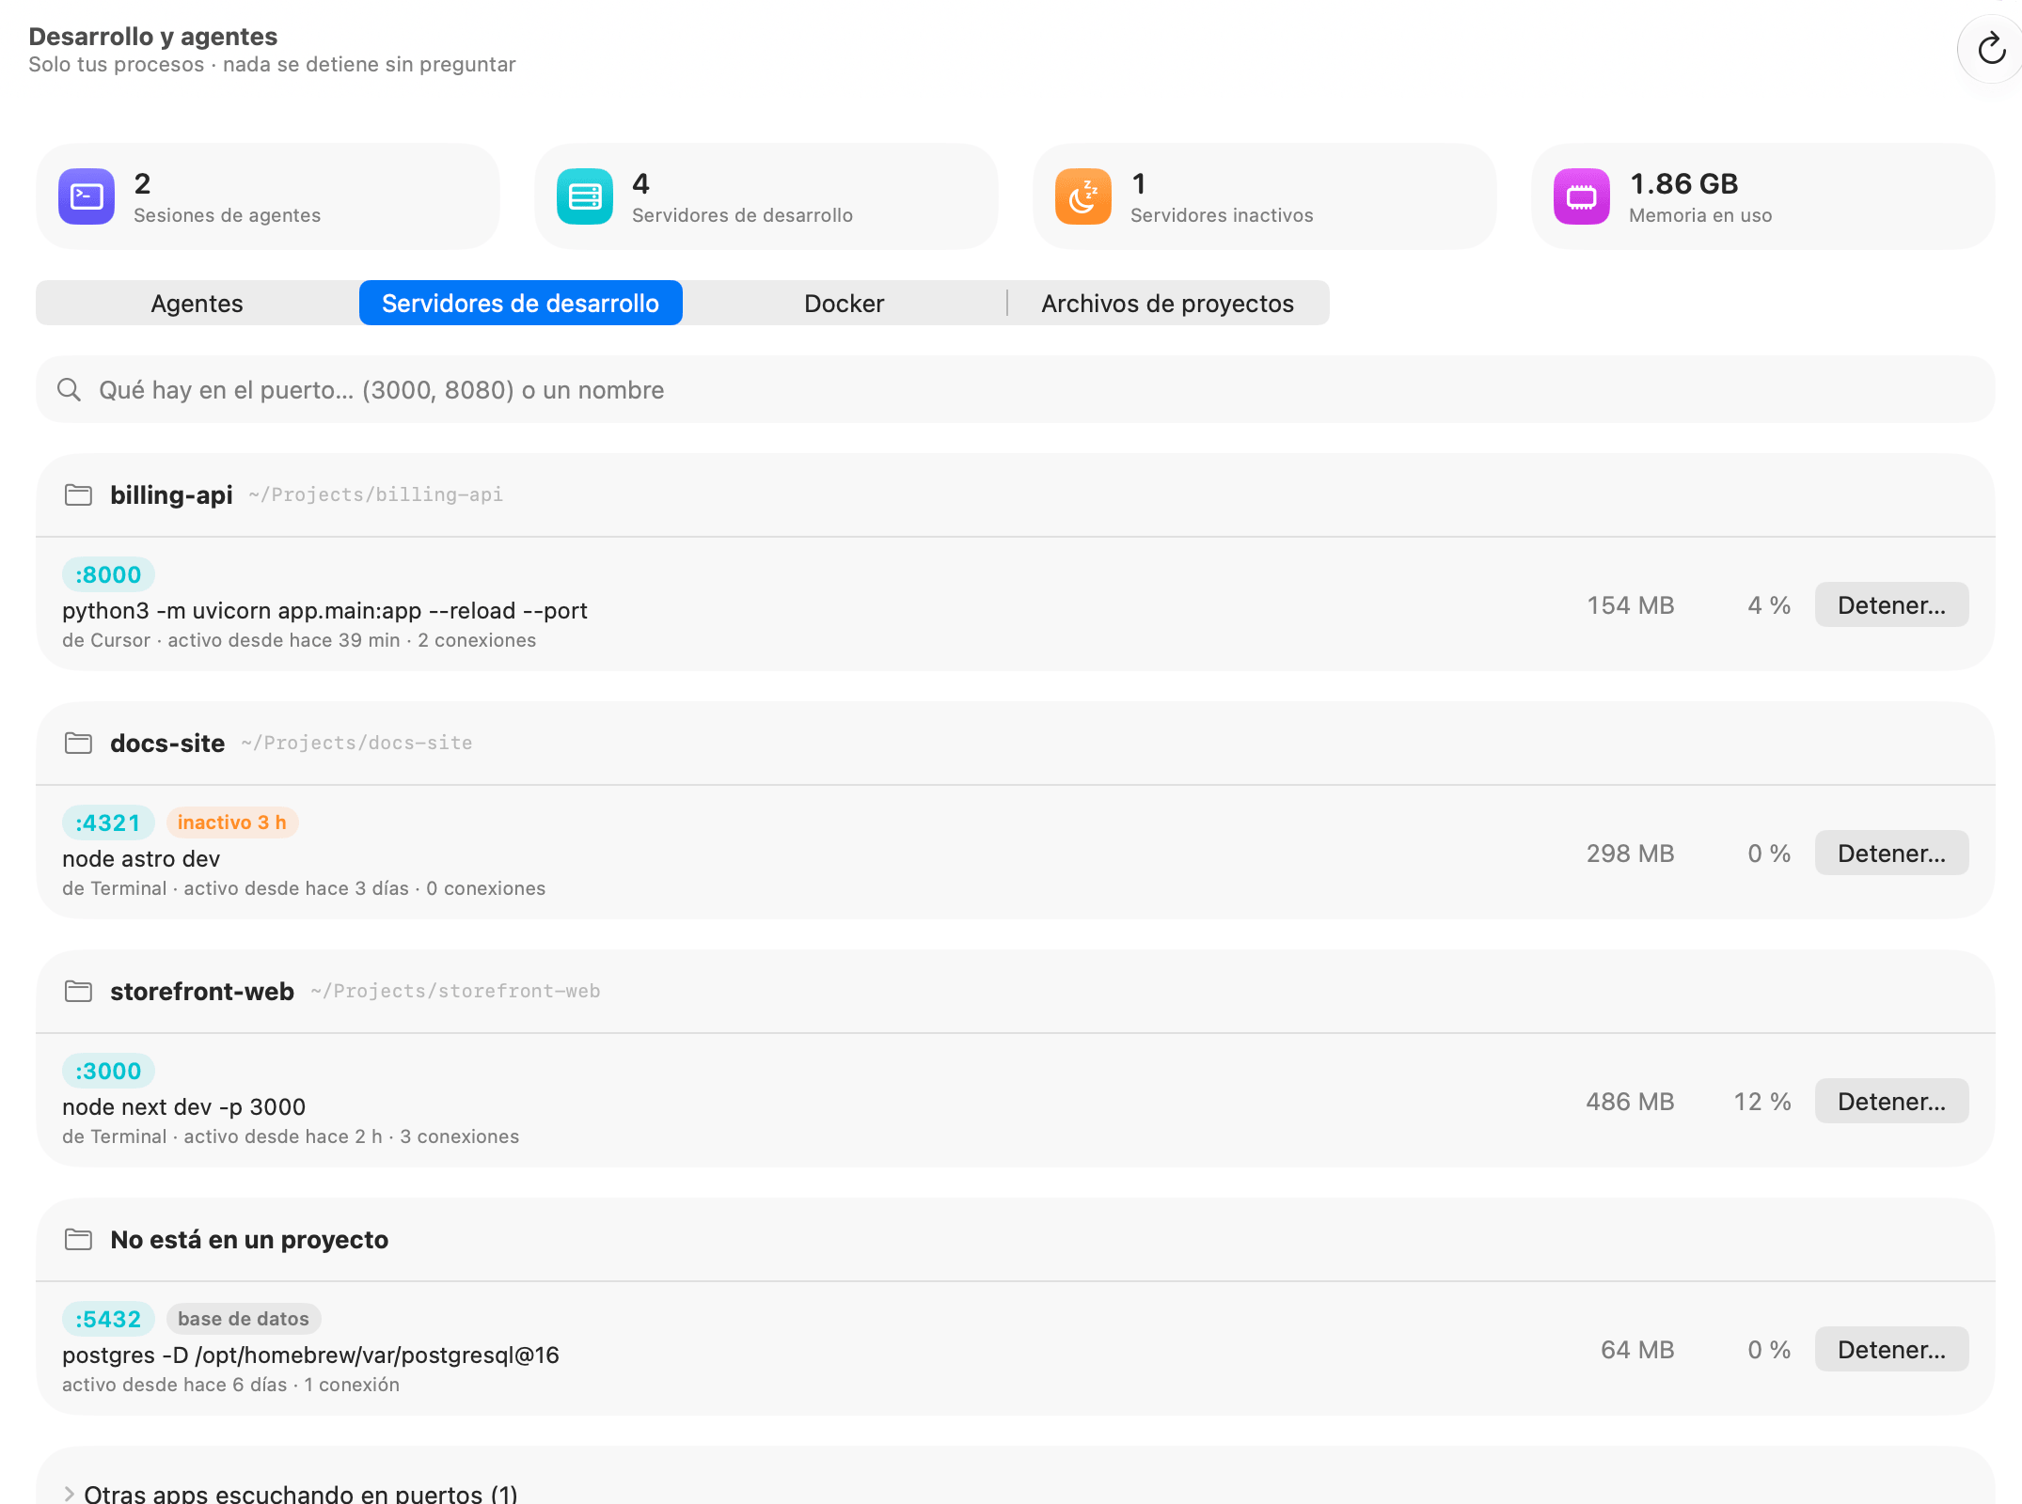
Task: Click Detener for the postgres process
Action: [1891, 1349]
